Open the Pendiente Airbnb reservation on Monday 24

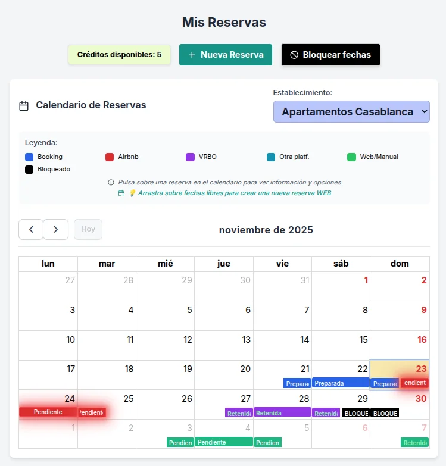(x=48, y=412)
